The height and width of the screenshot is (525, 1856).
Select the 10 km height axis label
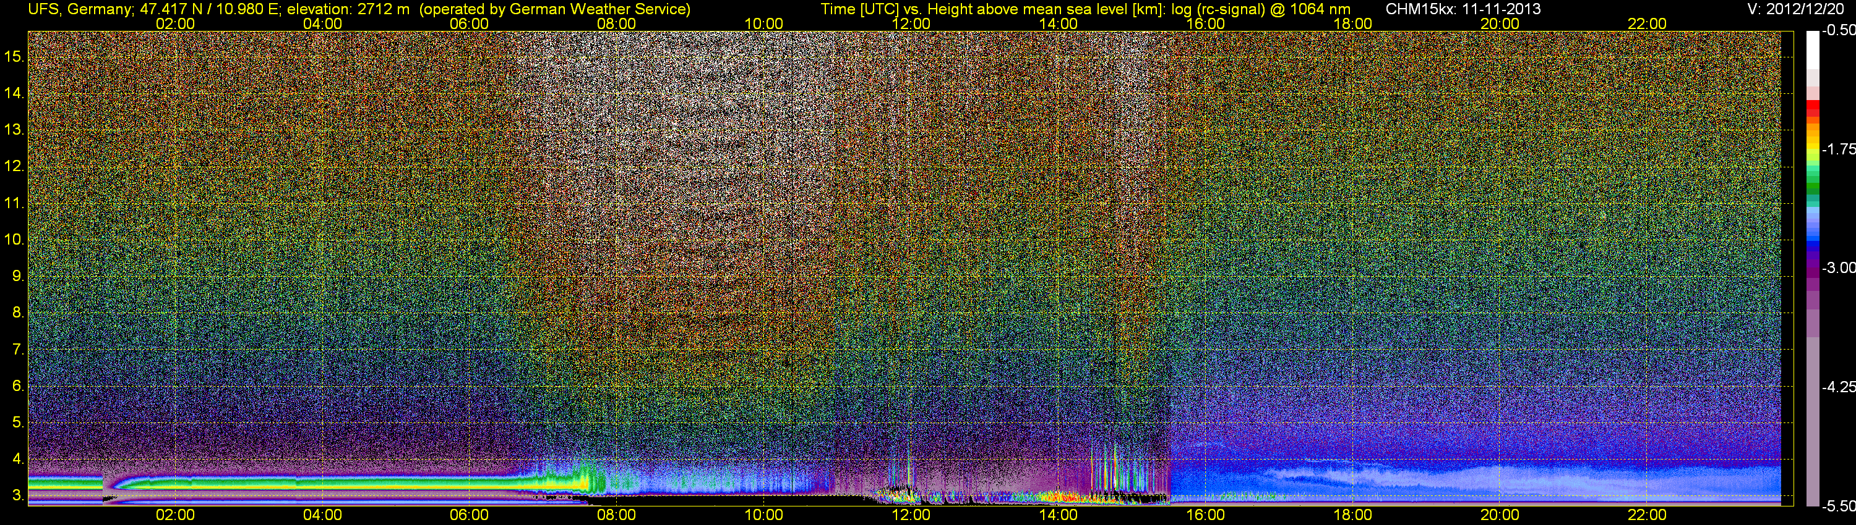coord(14,240)
